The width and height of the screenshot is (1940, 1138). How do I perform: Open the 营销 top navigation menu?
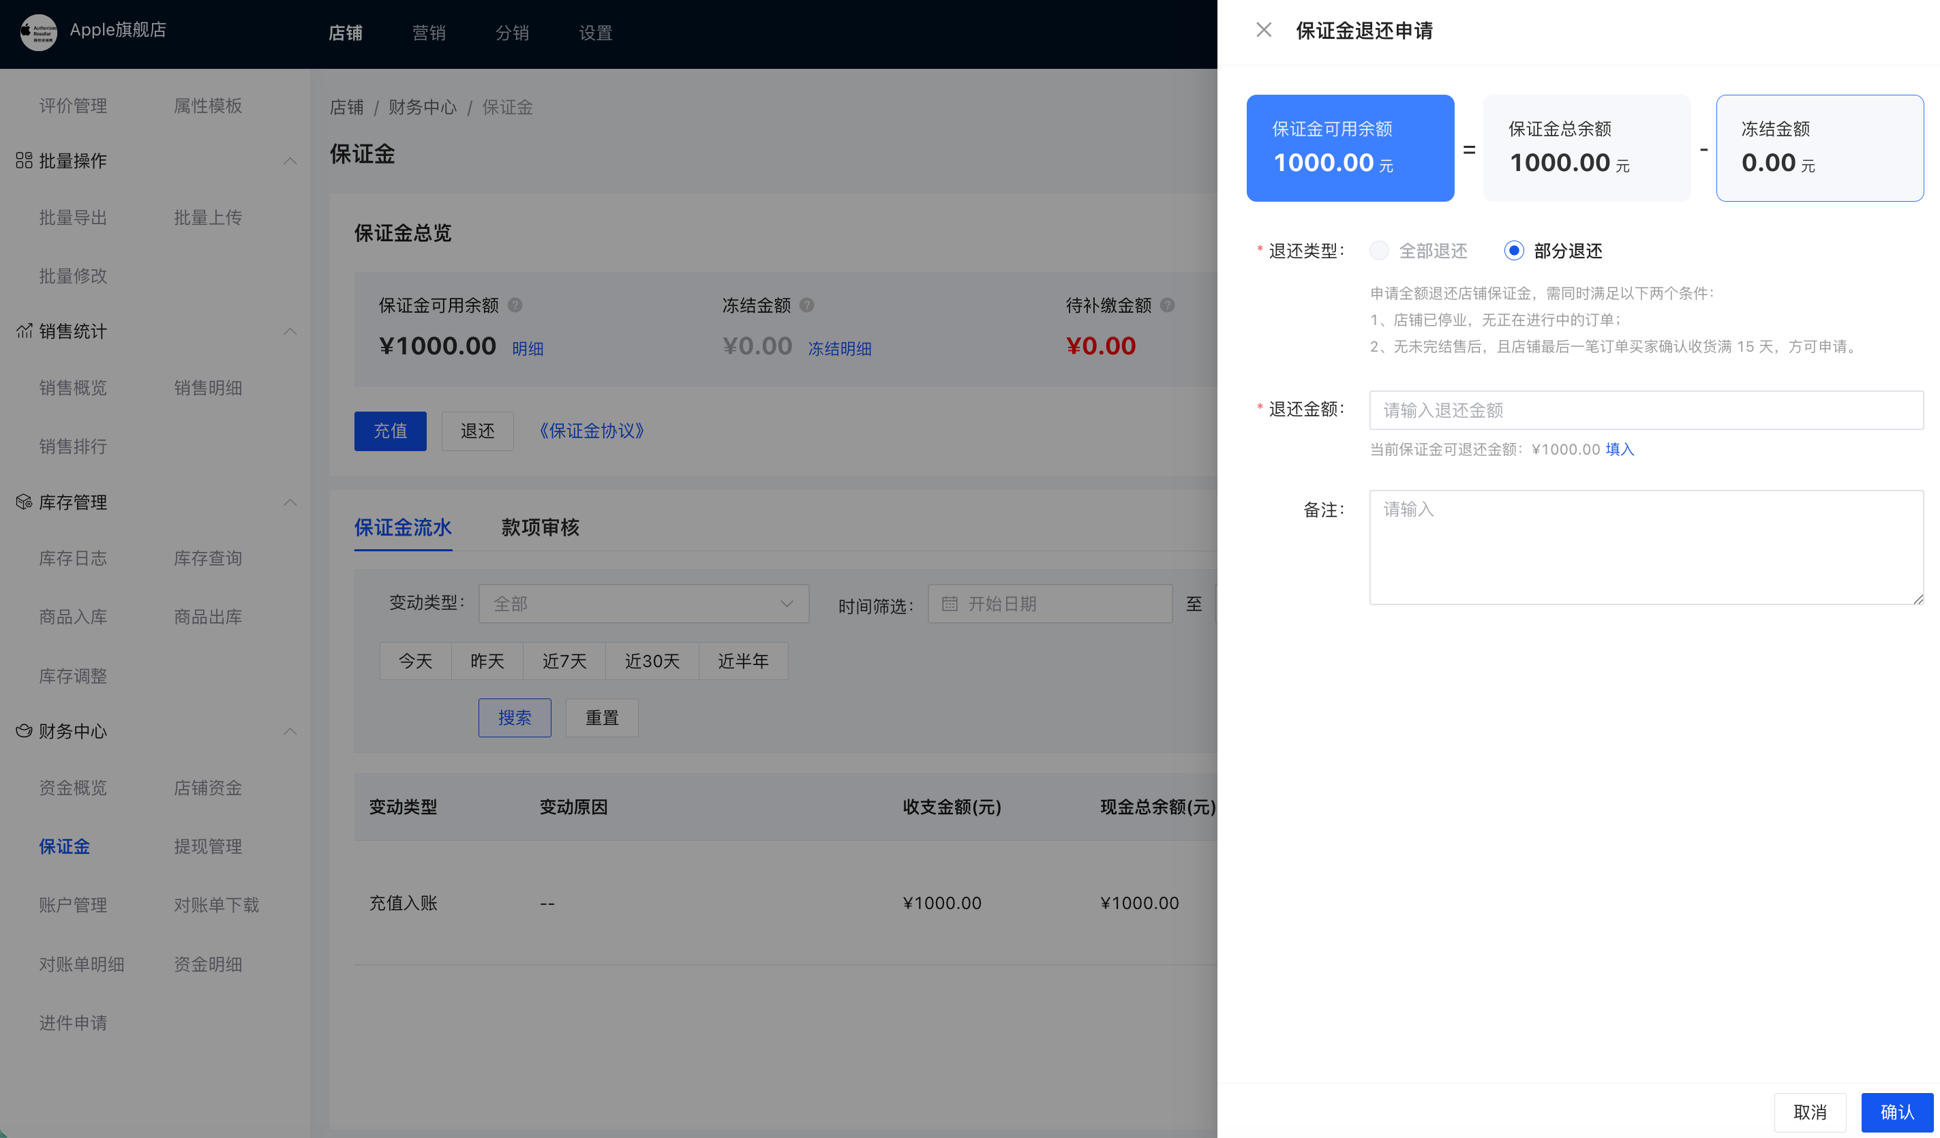coord(429,33)
